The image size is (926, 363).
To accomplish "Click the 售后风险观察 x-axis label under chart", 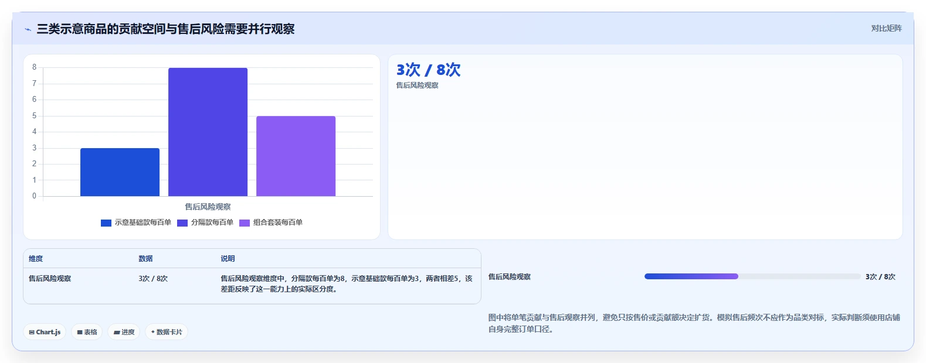I will point(208,207).
